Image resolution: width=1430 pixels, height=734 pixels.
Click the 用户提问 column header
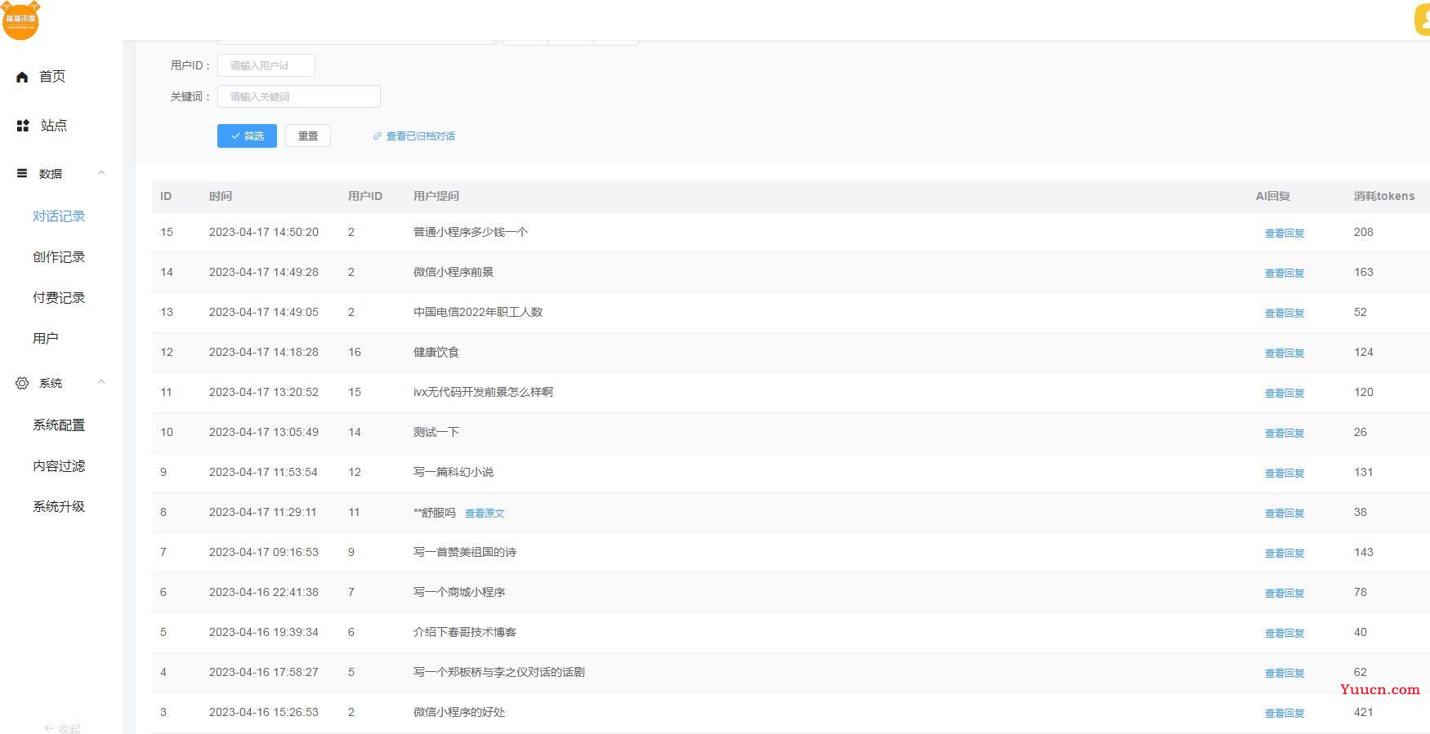[x=436, y=196]
